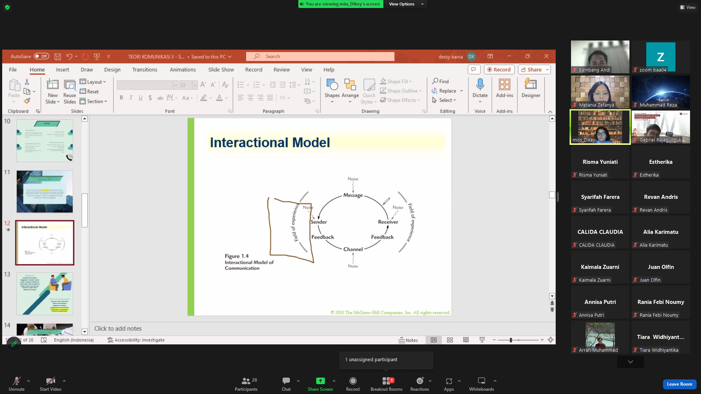Toggle text Shadow formatting

150,98
